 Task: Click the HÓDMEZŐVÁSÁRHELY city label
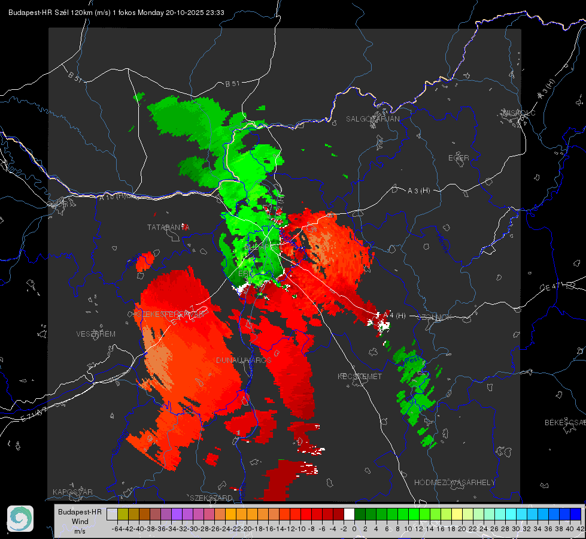click(x=454, y=483)
